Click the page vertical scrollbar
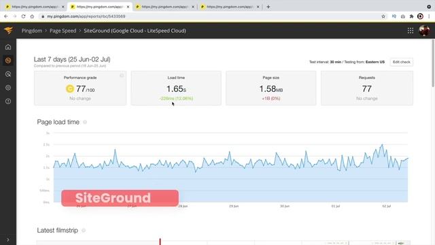This screenshot has width=435, height=245. coord(433,63)
